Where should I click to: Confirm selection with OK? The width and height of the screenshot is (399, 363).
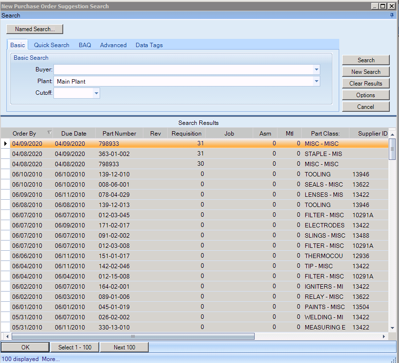25,347
